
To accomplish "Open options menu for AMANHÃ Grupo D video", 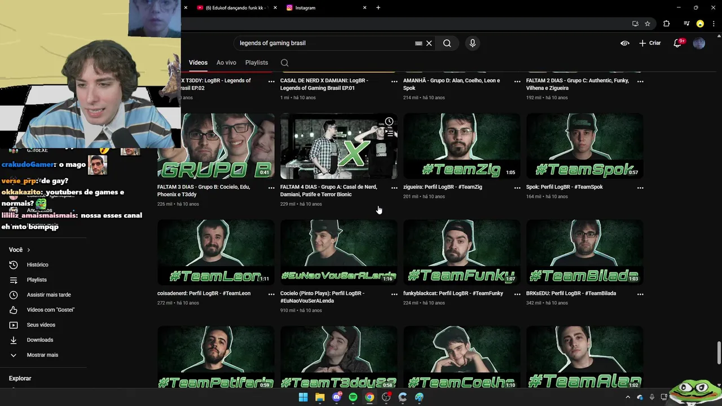I will tap(517, 81).
